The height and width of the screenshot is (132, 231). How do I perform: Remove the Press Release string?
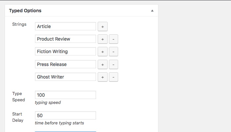113,64
